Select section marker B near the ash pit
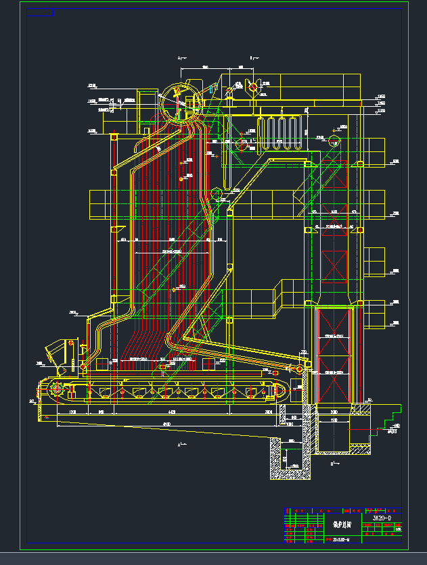Image resolution: width=427 pixels, height=565 pixels. pos(333,464)
